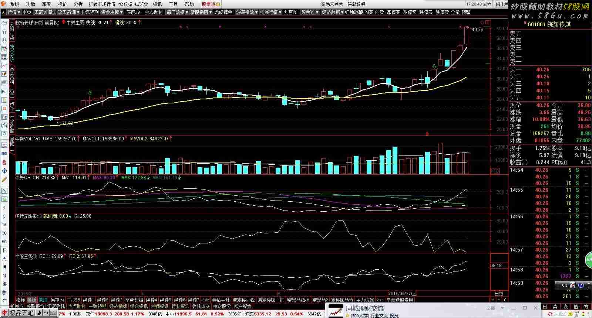The image size is (592, 318).
Task: Expand the 沪深指数 dropdown
Action: point(247,12)
